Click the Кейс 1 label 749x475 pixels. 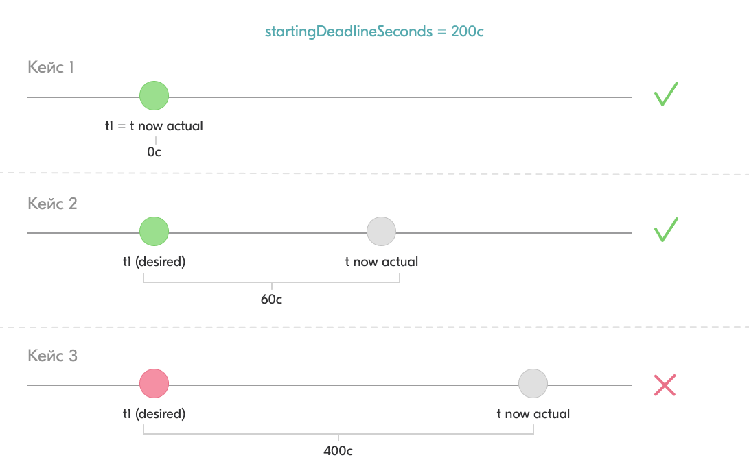click(x=51, y=67)
